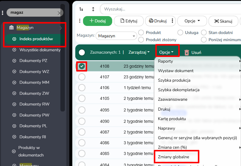Click row number 4086
This screenshot has width=241, height=166.
(x=104, y=143)
